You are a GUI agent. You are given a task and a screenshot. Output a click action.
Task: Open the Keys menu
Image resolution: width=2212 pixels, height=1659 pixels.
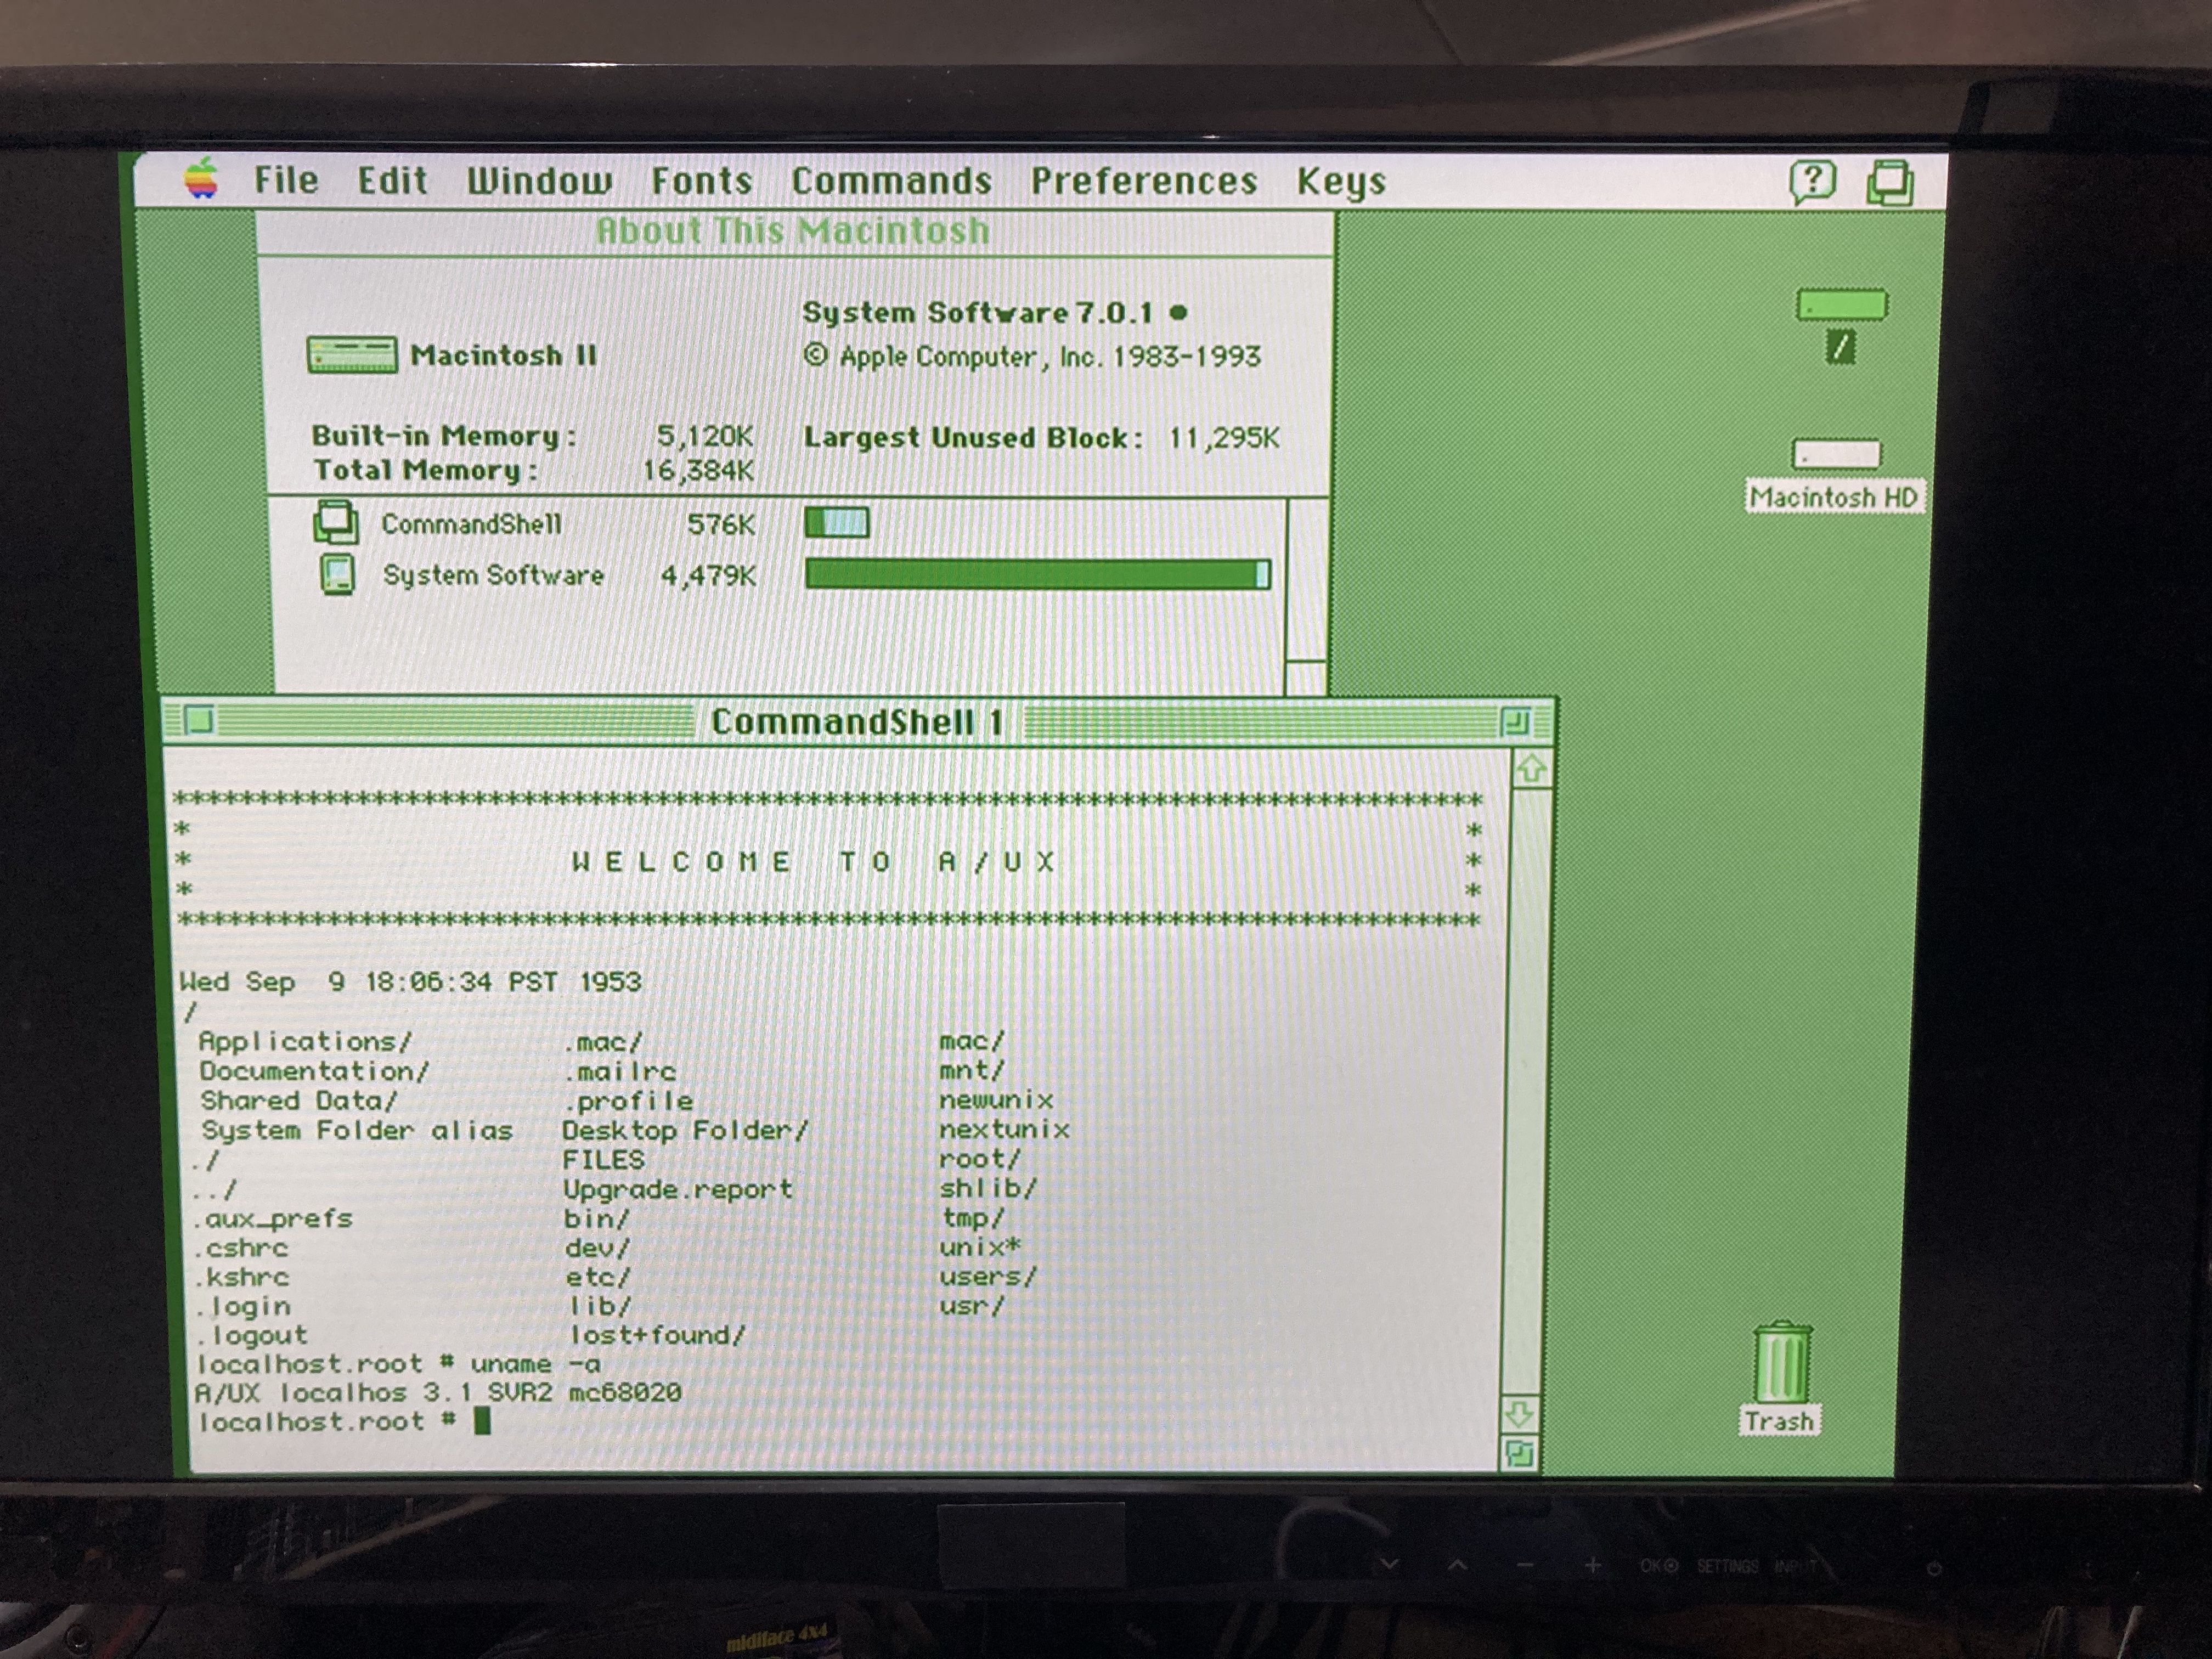1341,182
